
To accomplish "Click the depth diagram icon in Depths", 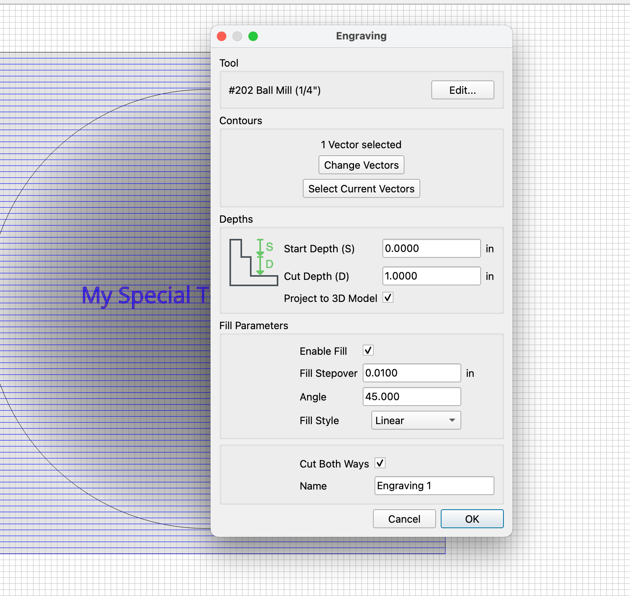I will [x=254, y=262].
